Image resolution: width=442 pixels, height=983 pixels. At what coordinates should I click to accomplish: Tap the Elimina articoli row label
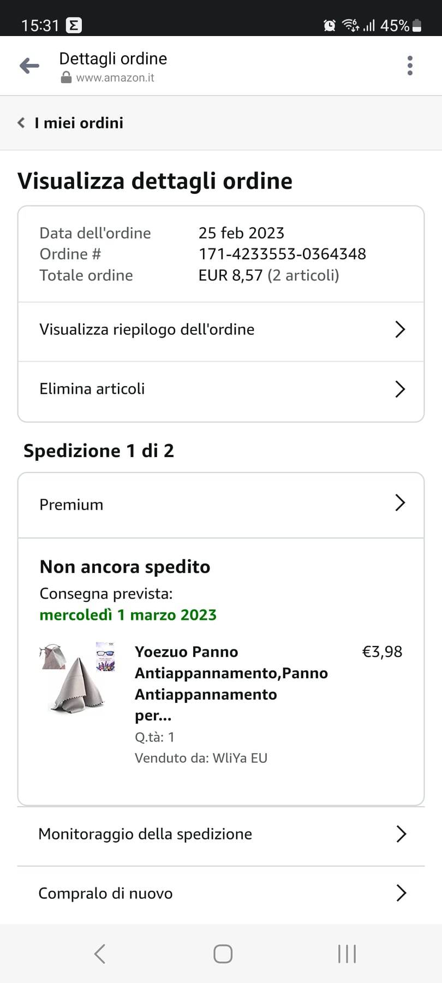click(x=92, y=389)
